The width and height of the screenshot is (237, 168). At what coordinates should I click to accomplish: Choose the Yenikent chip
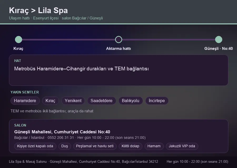click(73, 101)
